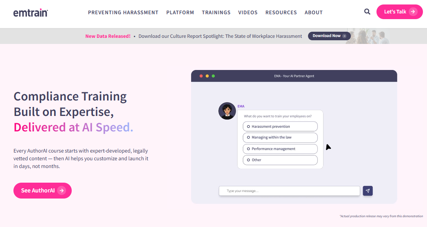Open the search magnifier icon
This screenshot has height=227, width=427.
[x=367, y=12]
